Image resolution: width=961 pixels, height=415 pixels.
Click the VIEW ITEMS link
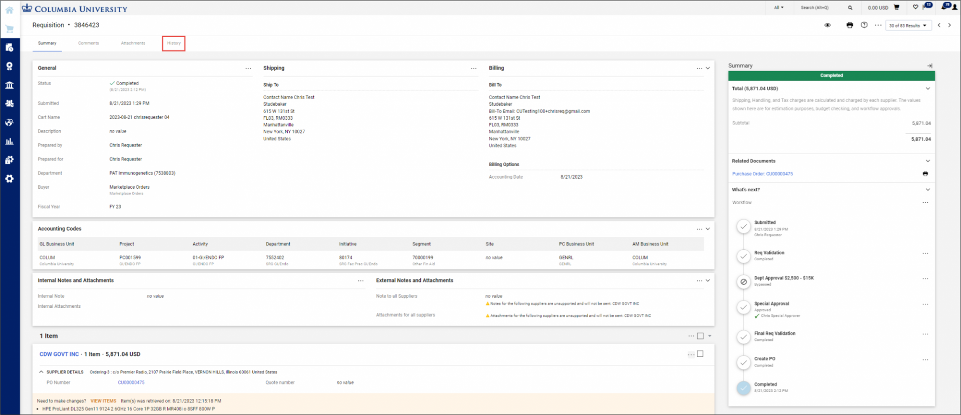point(103,401)
